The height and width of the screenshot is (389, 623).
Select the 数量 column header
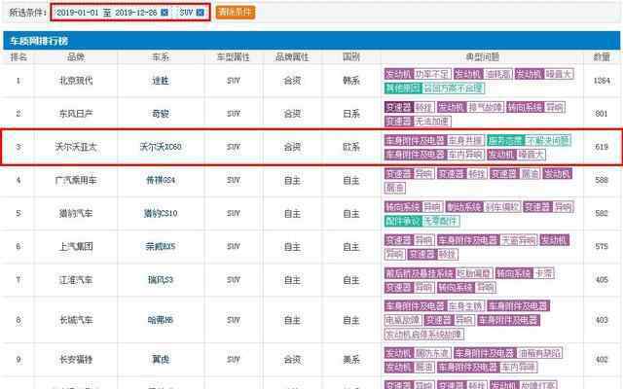point(602,57)
